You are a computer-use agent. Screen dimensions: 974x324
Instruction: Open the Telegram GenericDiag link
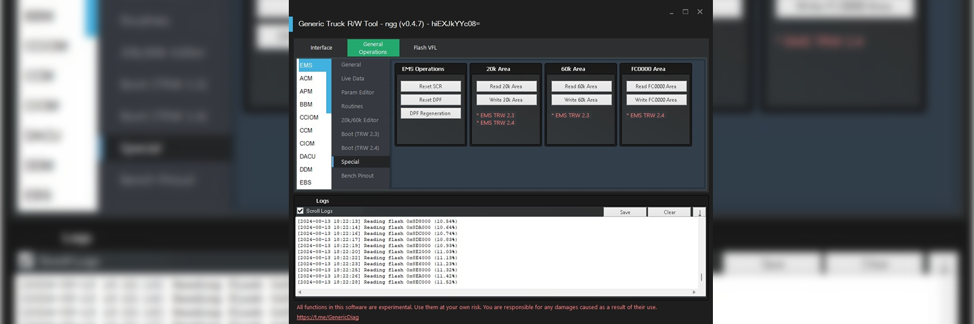(327, 317)
